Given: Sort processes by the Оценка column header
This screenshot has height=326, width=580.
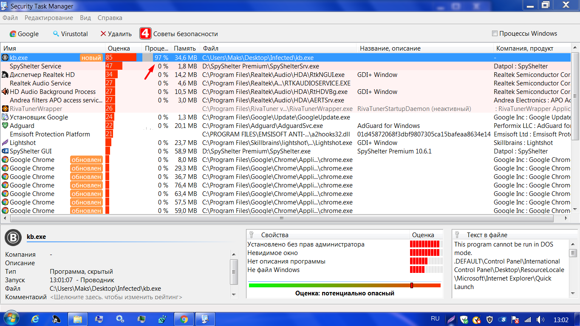Looking at the screenshot, I should click(123, 48).
